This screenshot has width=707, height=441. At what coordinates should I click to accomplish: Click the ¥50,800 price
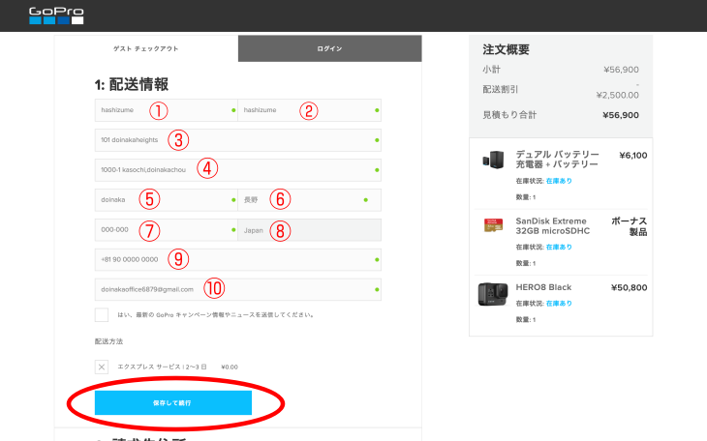click(629, 287)
